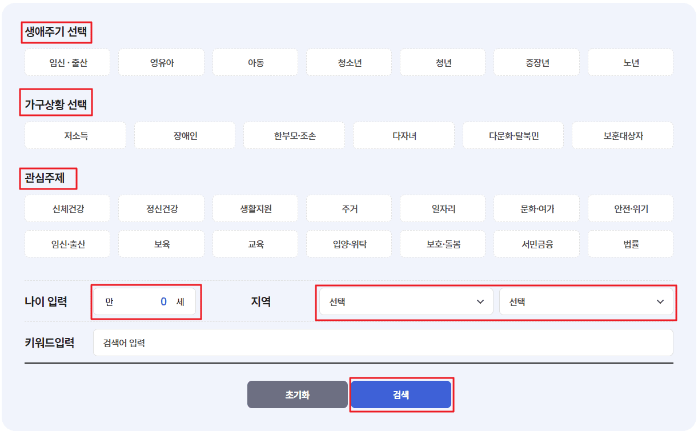This screenshot has height=431, width=698.
Task: Open the first 지역 region dropdown
Action: coord(406,301)
